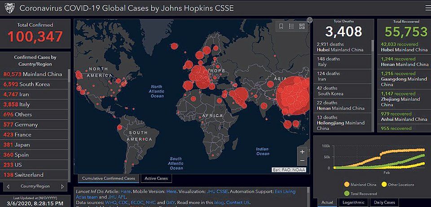Select 3,858 Italy row

click(34, 105)
